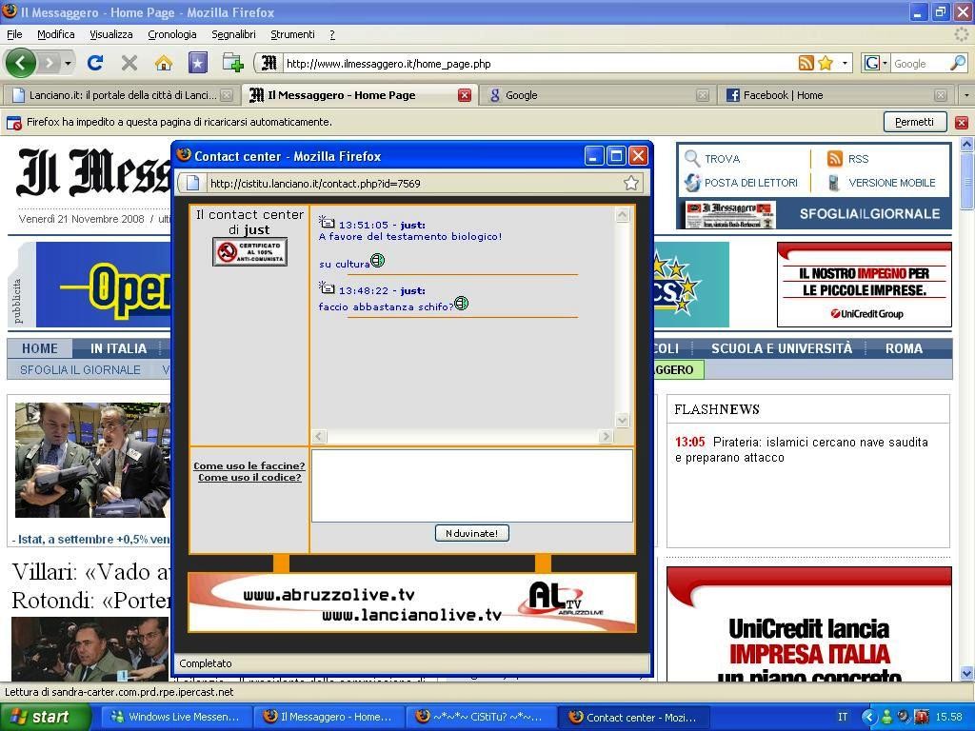Click the RSS feed icon in the address bar

[806, 63]
